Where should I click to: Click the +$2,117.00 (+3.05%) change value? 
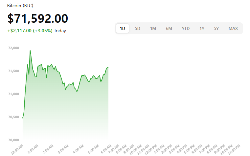click(30, 31)
